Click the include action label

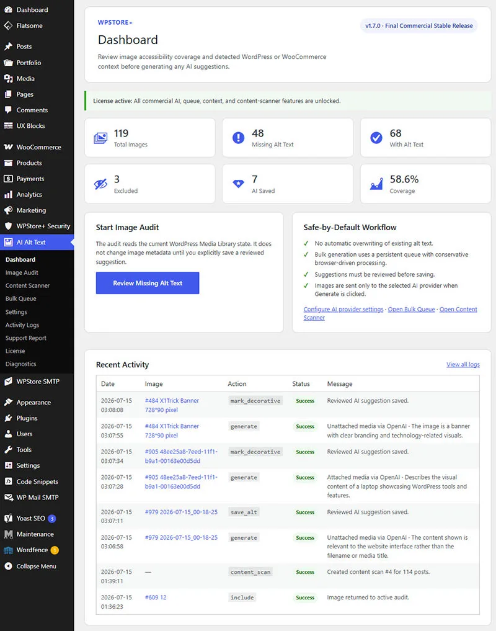(x=242, y=597)
